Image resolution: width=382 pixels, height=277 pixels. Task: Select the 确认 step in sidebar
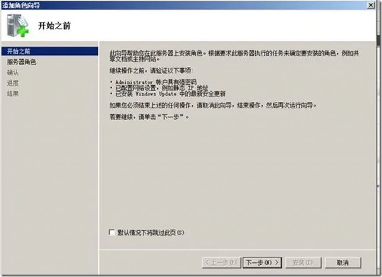12,72
